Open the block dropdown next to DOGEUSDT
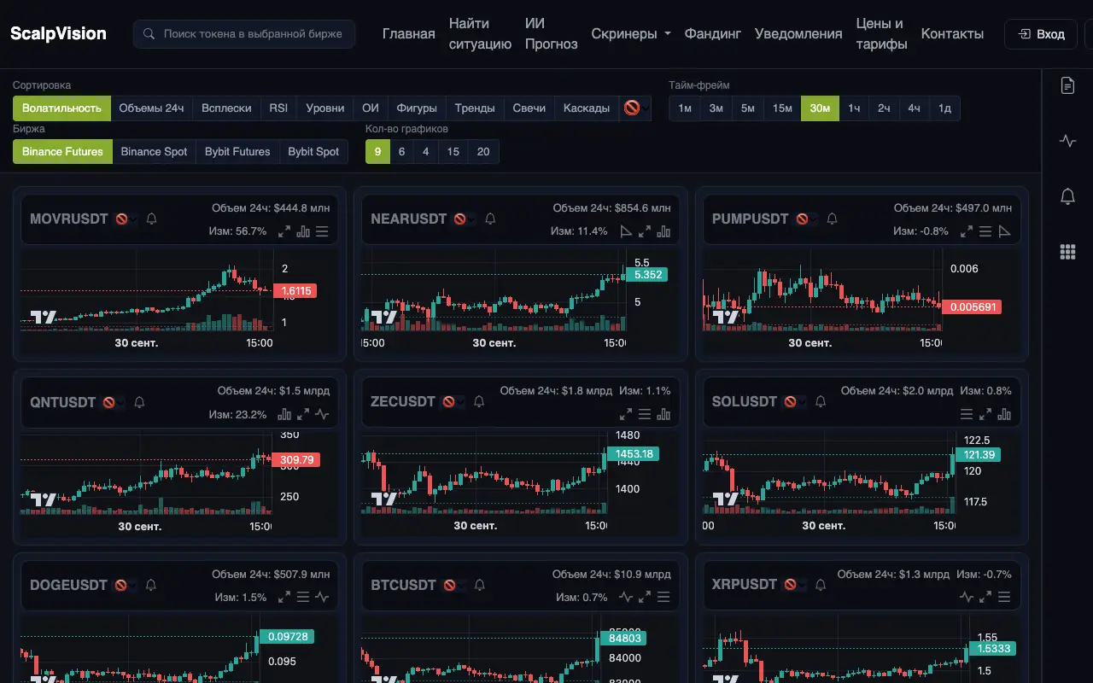 pyautogui.click(x=125, y=585)
